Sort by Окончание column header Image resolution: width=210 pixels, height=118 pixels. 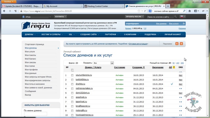pyautogui.click(x=157, y=67)
